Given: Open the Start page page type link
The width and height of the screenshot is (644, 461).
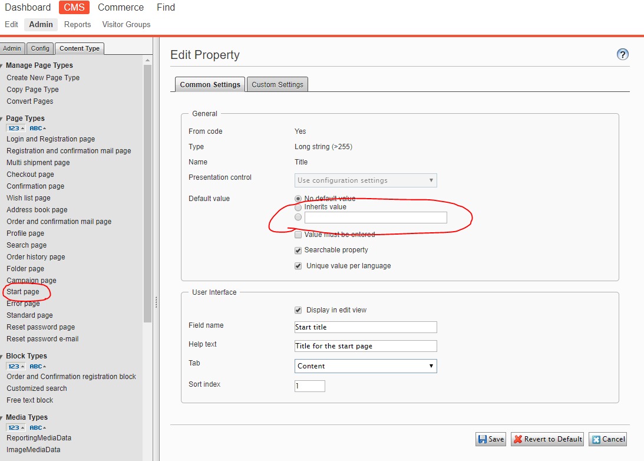Looking at the screenshot, I should coord(23,292).
